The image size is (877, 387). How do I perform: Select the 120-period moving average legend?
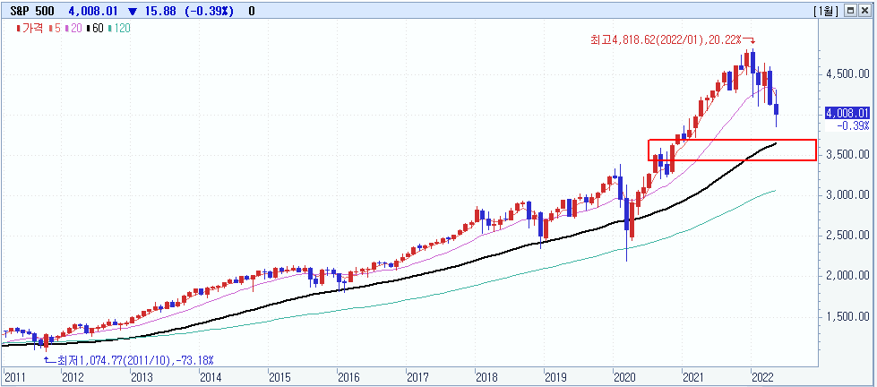(x=119, y=29)
